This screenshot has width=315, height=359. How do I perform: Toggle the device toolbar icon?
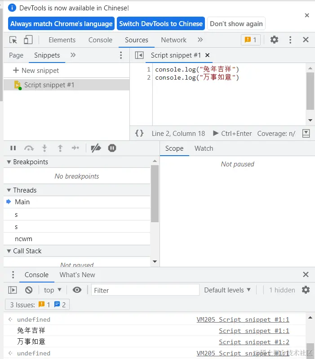[28, 40]
